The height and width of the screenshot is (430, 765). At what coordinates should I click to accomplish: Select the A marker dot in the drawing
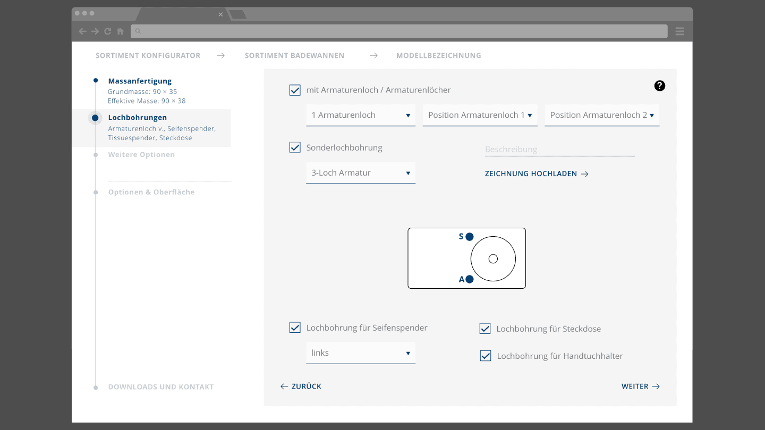point(470,279)
